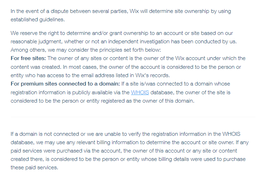Click 'considered to be the person or entity registered' line
Screen dimensions: 256x178
[x=103, y=101]
